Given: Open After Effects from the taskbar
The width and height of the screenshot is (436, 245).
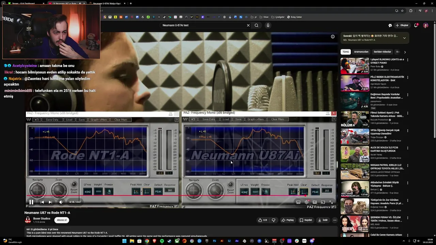Looking at the screenshot, I should (237, 241).
